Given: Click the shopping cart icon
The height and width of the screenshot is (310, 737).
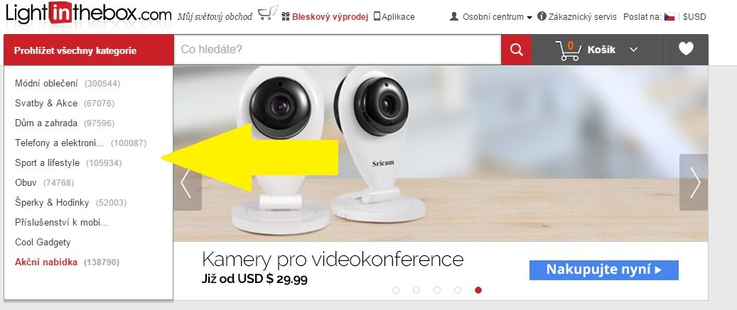Looking at the screenshot, I should pos(567,50).
